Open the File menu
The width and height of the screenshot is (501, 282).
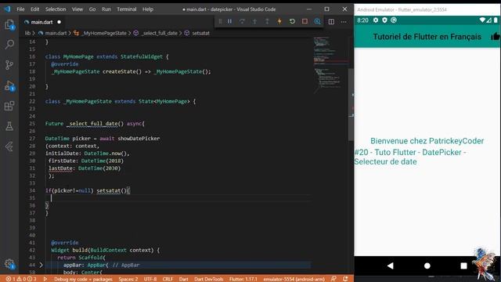20,9
